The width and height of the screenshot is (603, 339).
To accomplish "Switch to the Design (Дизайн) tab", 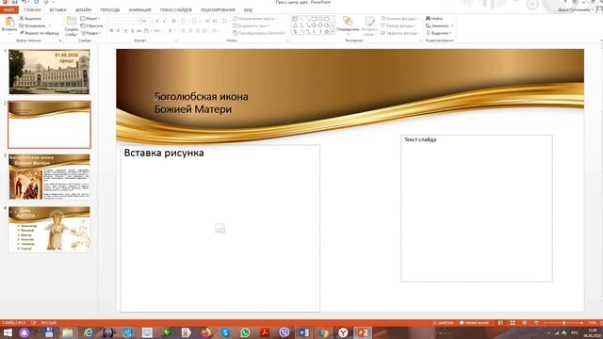I will [84, 10].
